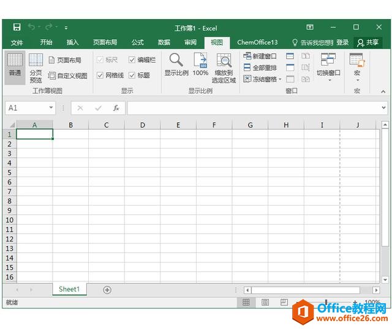Select row header 8

coord(10,201)
